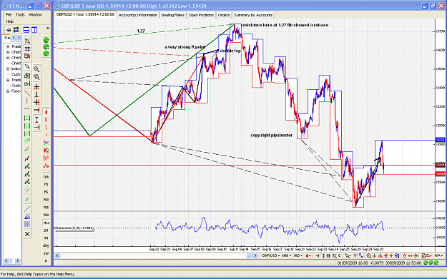Select the horizontal line tool
The width and height of the screenshot is (447, 279).
27,108
